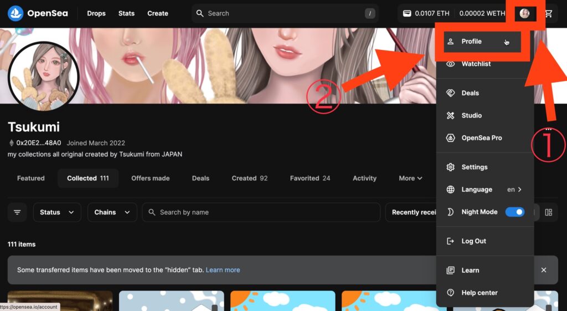The height and width of the screenshot is (311, 567).
Task: Open Settings from account menu
Action: click(x=485, y=167)
